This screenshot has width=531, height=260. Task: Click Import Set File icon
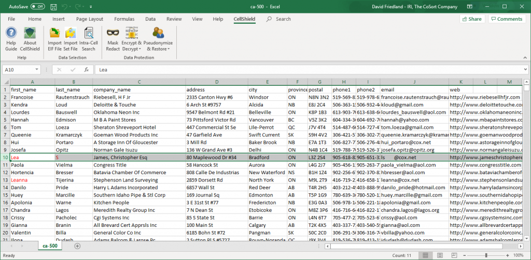(71, 33)
